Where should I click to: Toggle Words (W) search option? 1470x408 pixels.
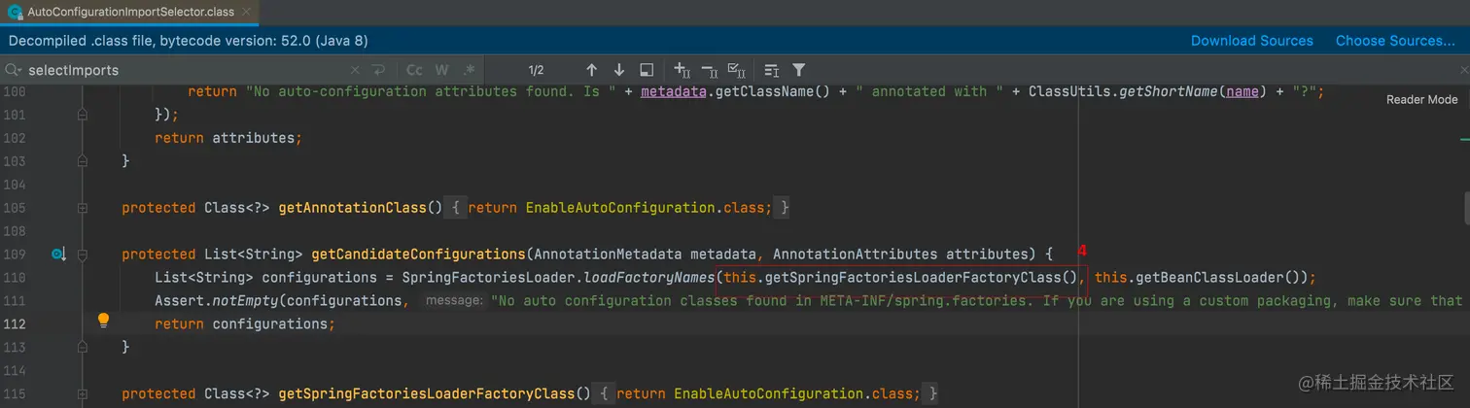tap(441, 70)
